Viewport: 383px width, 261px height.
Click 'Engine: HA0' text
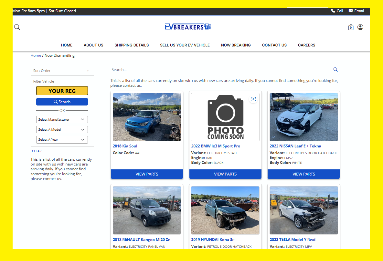tap(202, 158)
